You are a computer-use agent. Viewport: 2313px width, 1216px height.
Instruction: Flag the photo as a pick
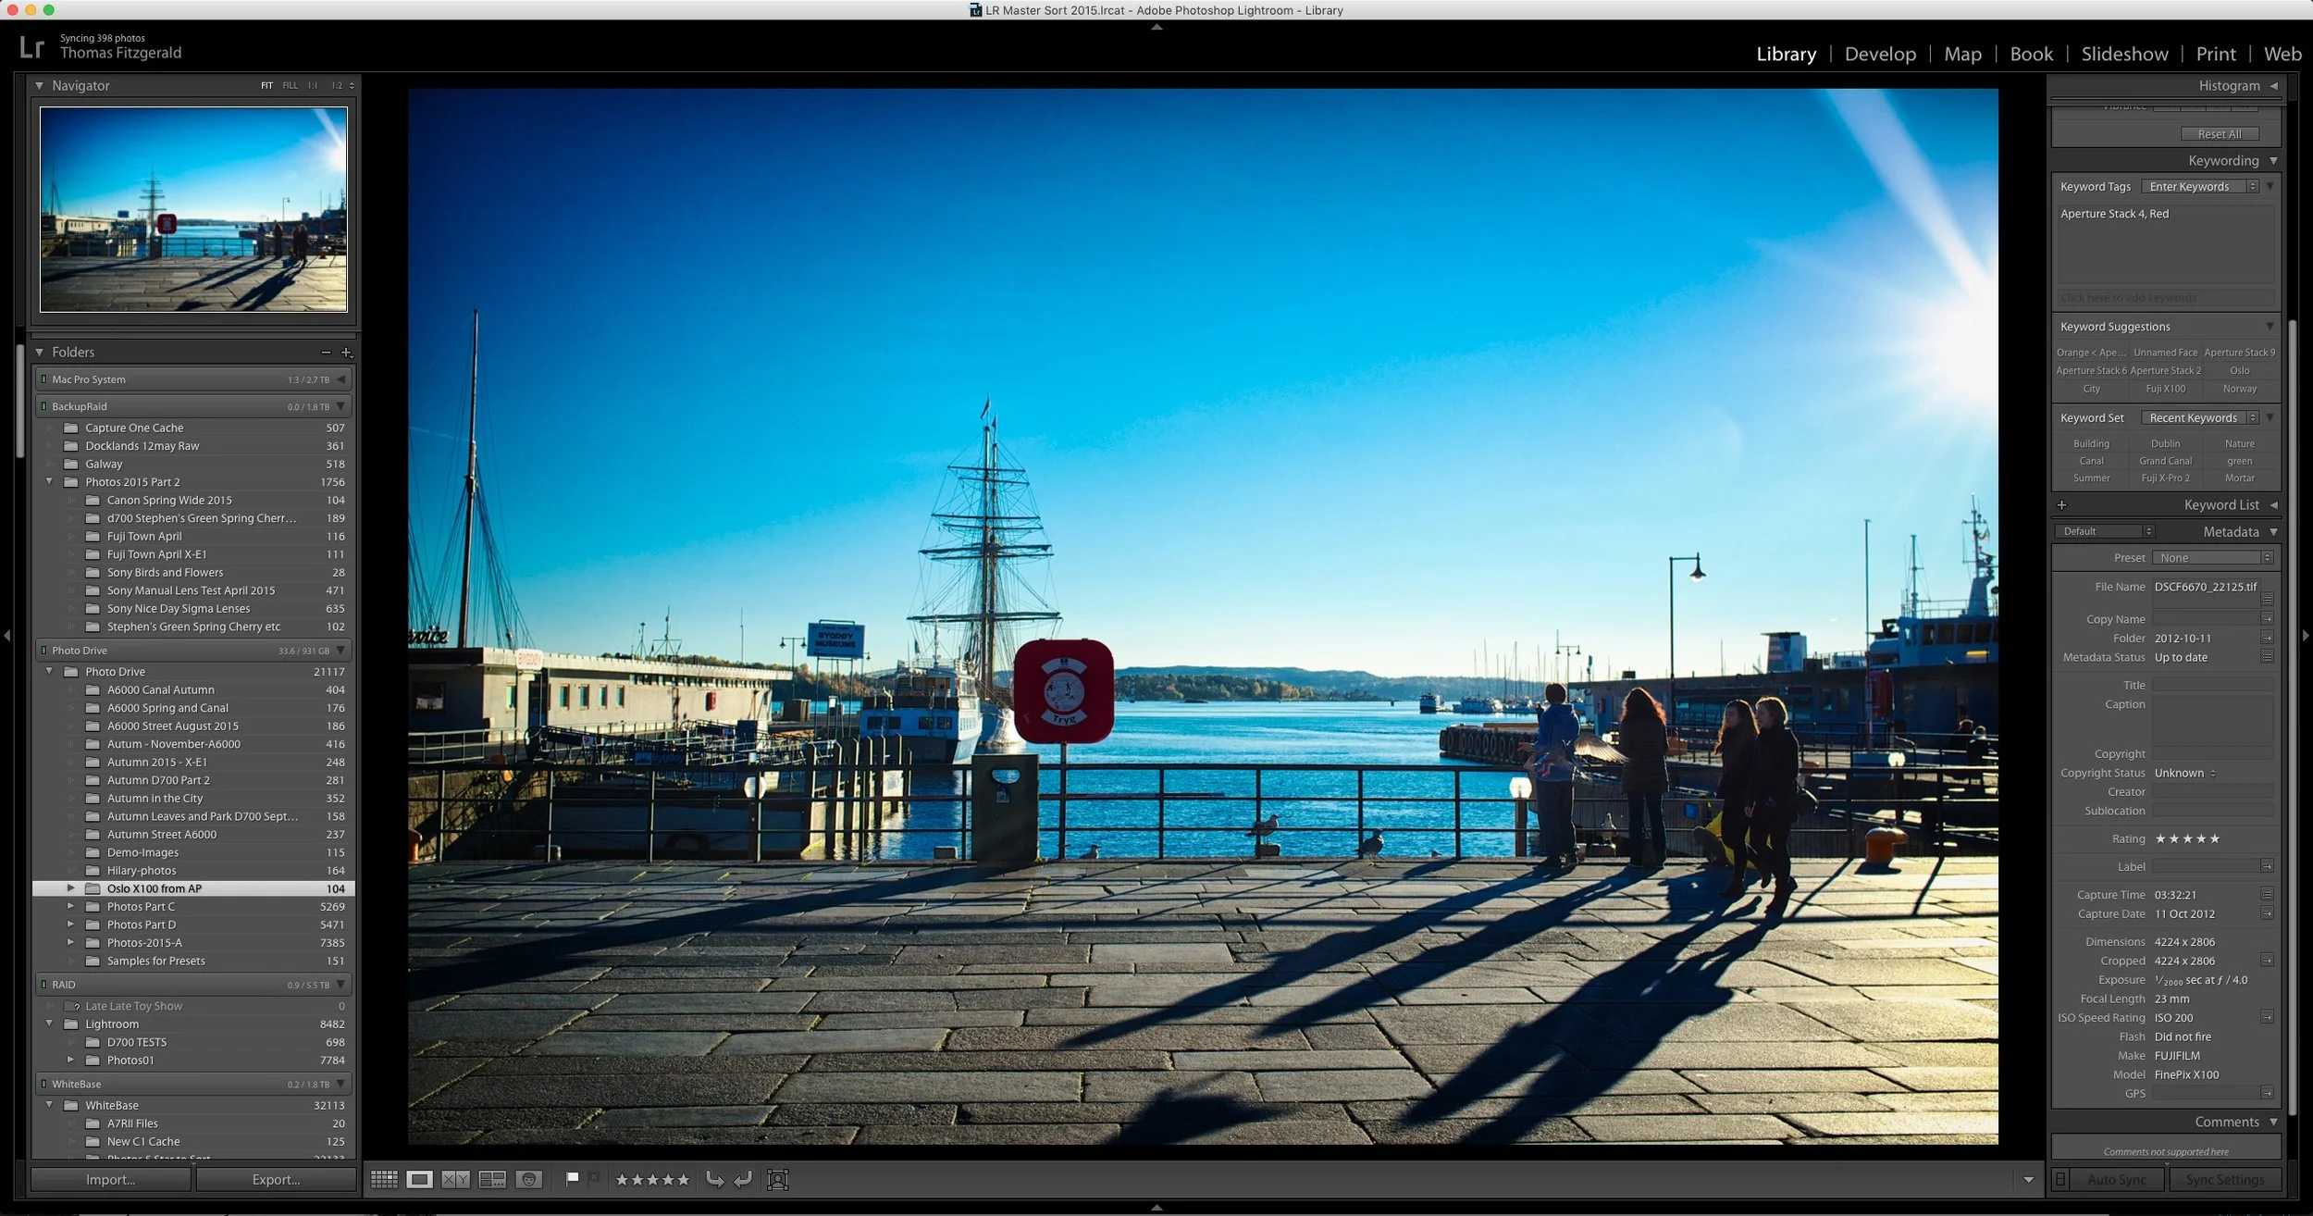point(572,1179)
